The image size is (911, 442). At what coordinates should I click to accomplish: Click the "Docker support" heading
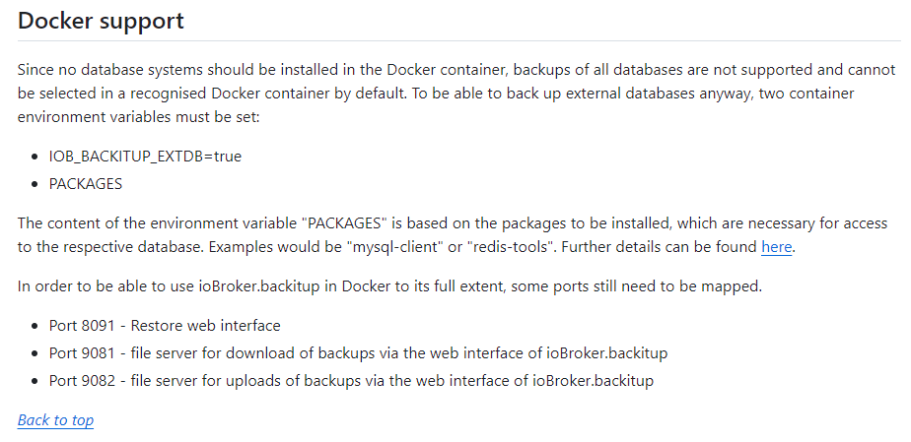(102, 21)
